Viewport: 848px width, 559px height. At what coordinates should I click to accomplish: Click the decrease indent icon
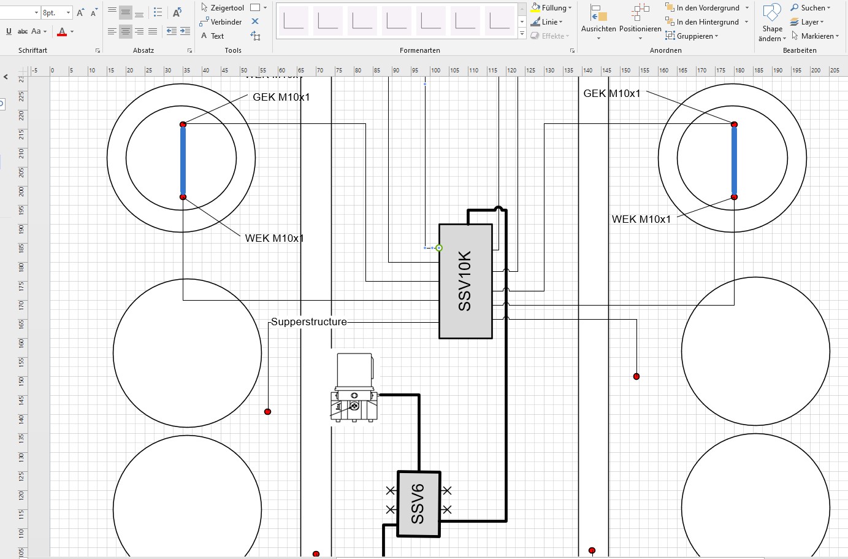tap(172, 31)
